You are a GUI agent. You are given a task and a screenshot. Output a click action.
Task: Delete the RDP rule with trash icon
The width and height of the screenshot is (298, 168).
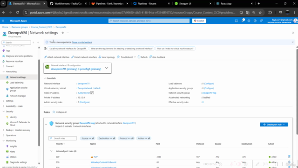click(x=289, y=157)
